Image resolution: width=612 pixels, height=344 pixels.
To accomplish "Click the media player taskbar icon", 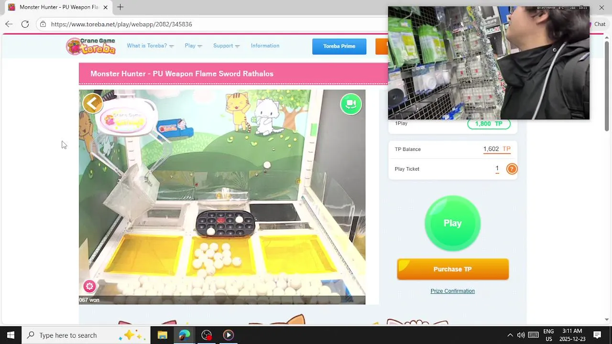I will pos(228,335).
